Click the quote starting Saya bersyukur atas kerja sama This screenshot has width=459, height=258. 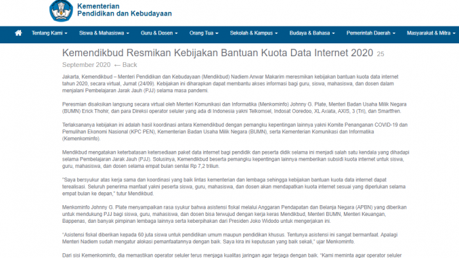[x=234, y=186]
